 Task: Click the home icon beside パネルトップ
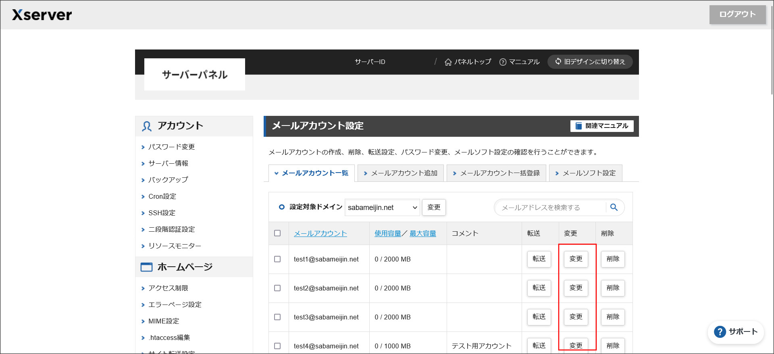(448, 62)
